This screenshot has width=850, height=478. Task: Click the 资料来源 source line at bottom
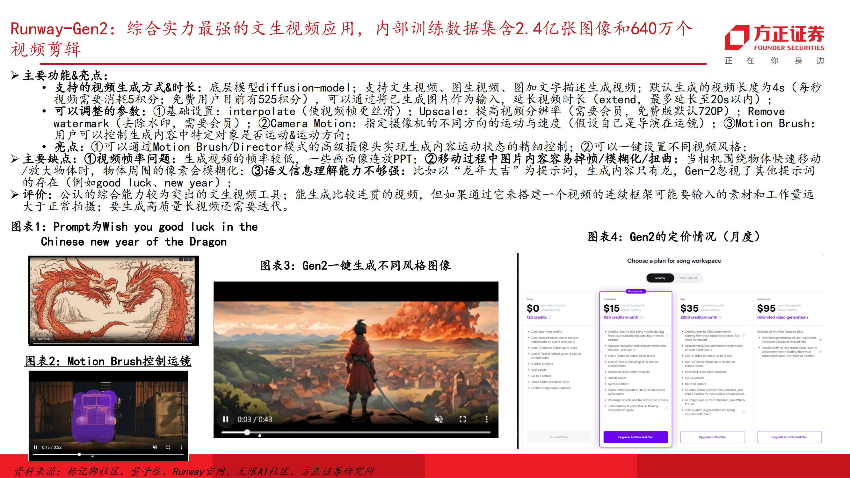pyautogui.click(x=194, y=471)
